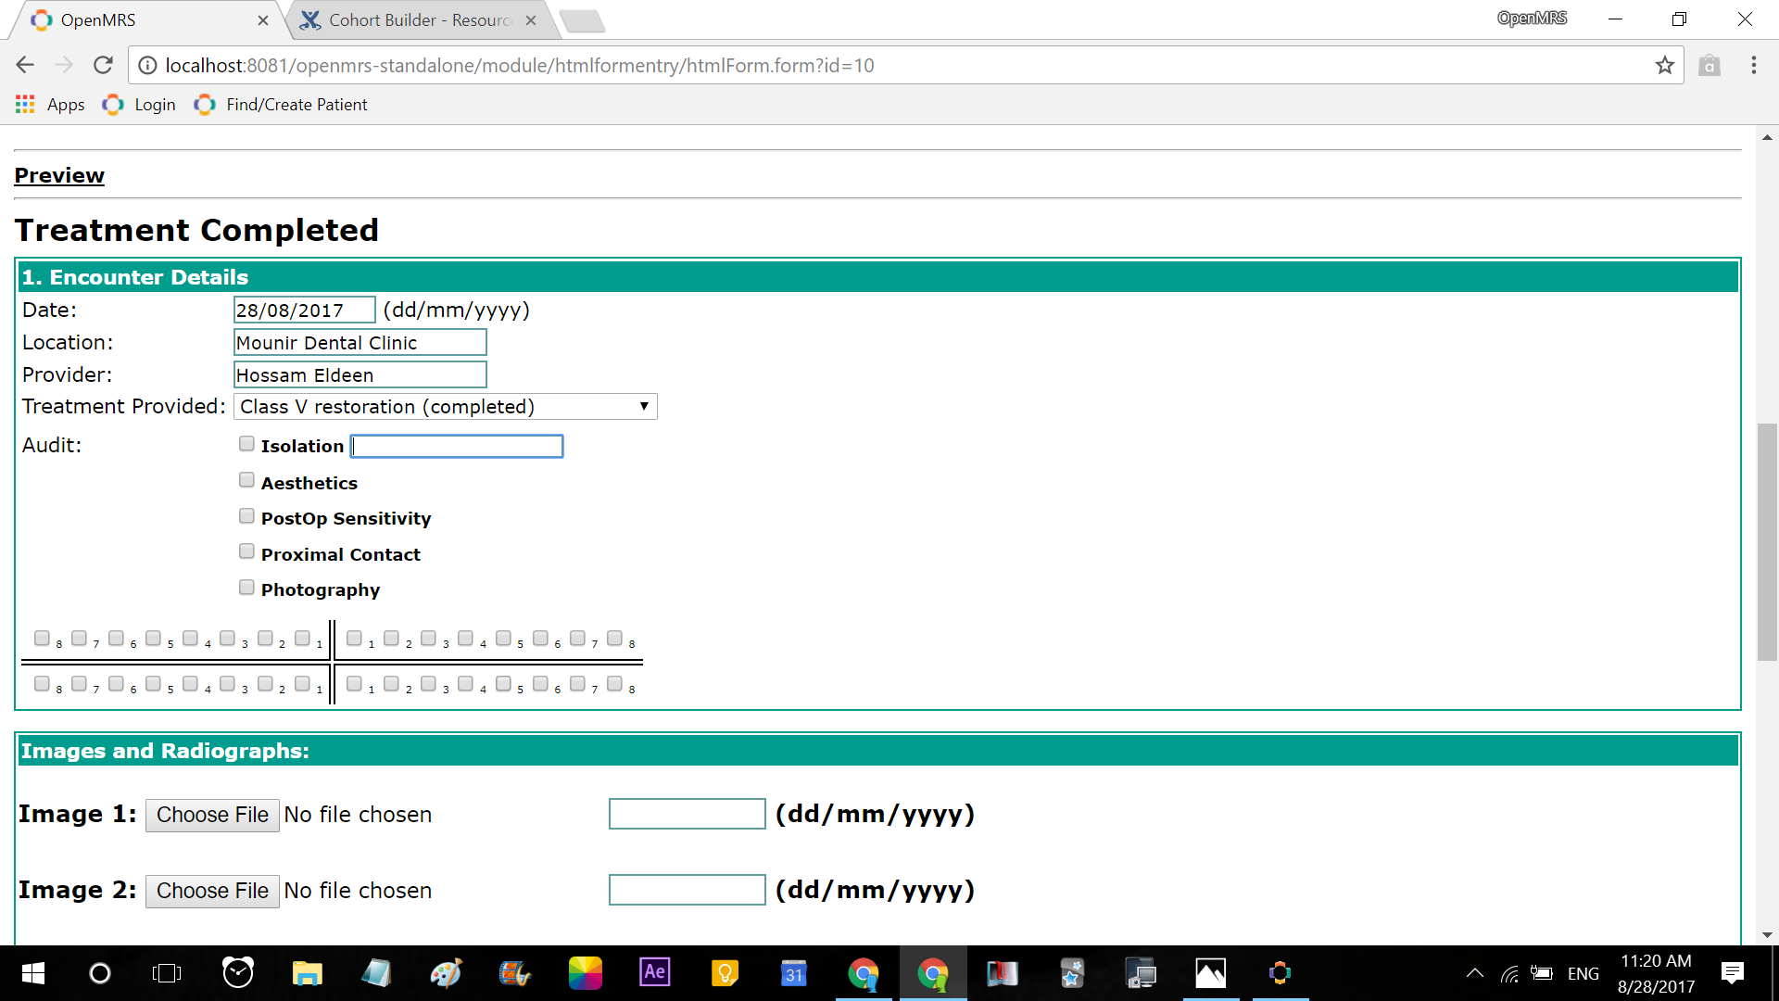The height and width of the screenshot is (1001, 1779).
Task: Click the PostOp Sensitivity checkbox
Action: pyautogui.click(x=245, y=515)
